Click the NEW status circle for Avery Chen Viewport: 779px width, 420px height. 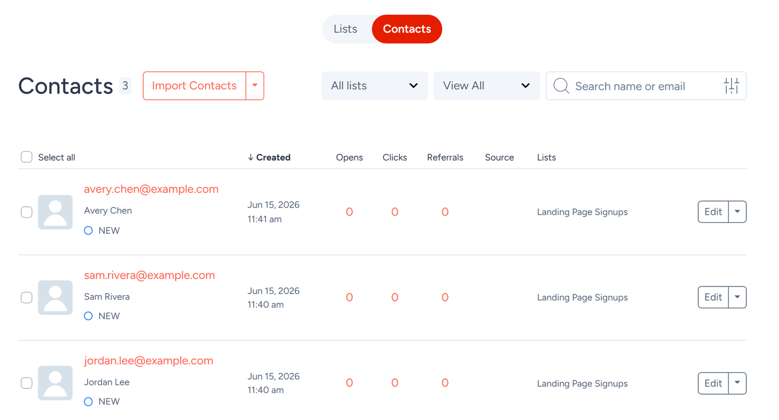click(x=88, y=230)
